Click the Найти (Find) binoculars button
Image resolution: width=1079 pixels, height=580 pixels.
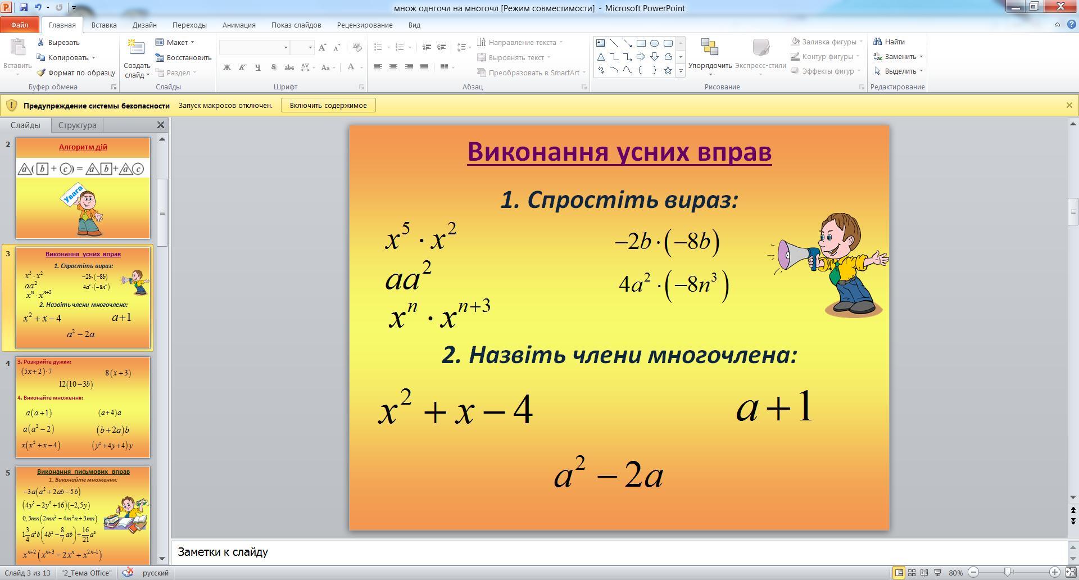tap(888, 42)
